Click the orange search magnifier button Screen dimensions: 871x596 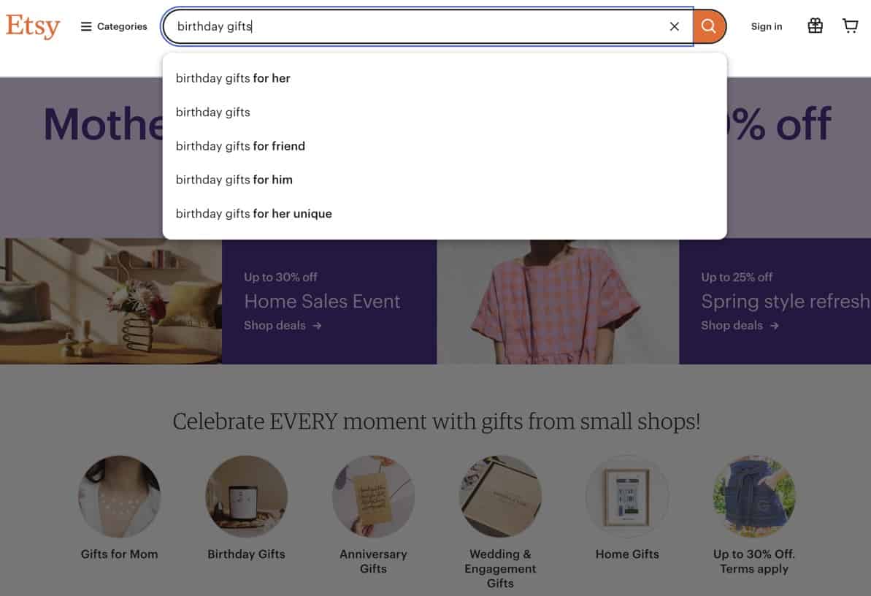[x=707, y=26]
